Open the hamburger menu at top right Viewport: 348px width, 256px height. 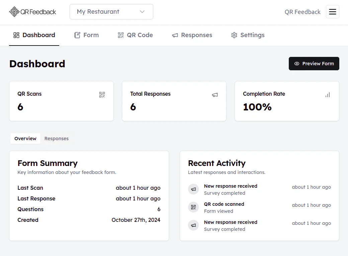tap(333, 11)
